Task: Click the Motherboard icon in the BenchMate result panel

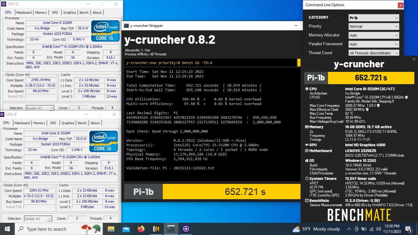Action: pos(307,151)
